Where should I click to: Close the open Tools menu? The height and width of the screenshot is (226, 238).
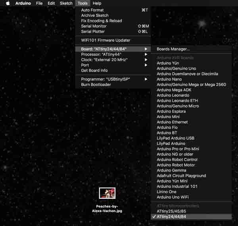83,3
